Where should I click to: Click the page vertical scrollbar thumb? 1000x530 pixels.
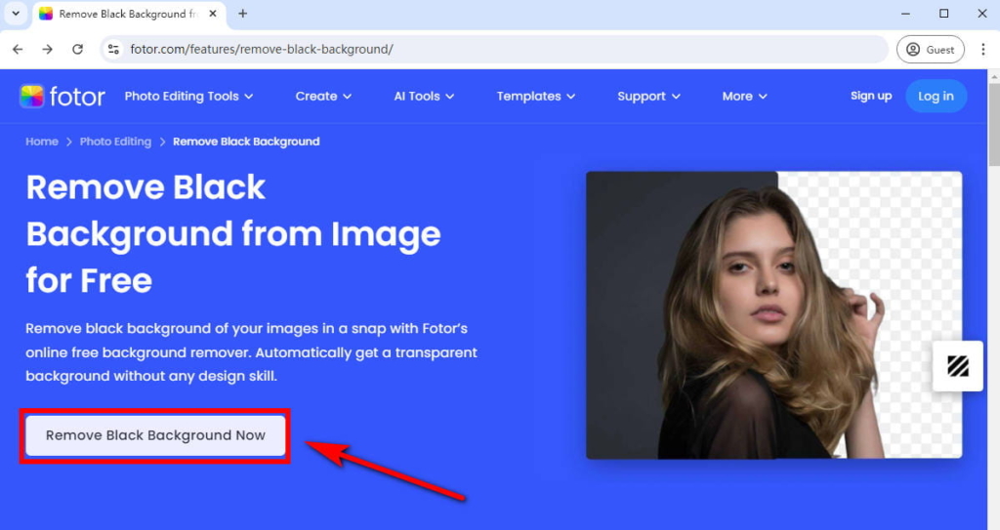click(x=993, y=124)
